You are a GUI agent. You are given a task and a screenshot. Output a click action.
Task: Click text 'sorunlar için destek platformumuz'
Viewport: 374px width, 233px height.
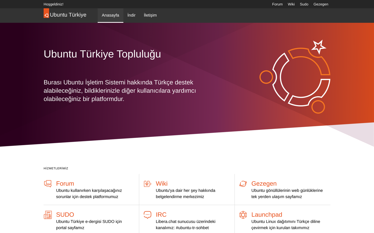(87, 197)
